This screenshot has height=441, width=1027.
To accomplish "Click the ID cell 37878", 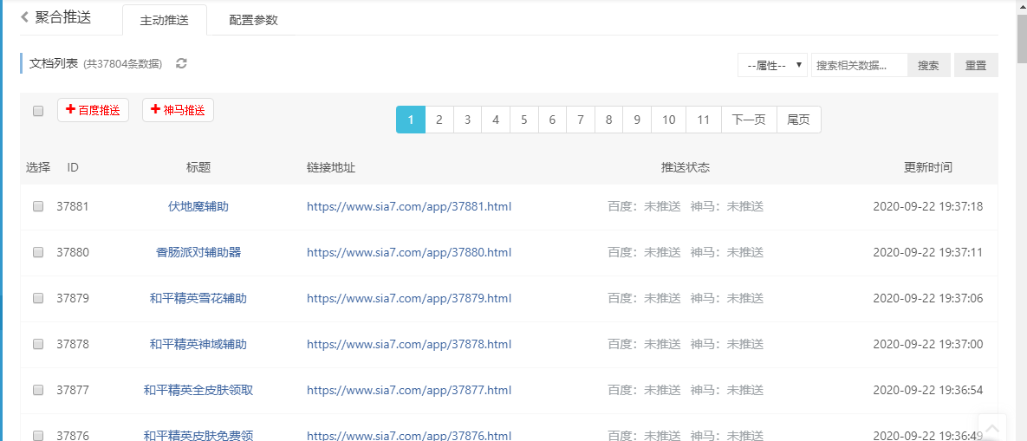I will pyautogui.click(x=73, y=343).
